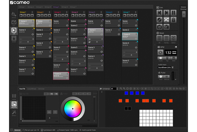Switch to Edit mode in the left sidebar
The image size is (197, 132).
(x=14, y=23)
